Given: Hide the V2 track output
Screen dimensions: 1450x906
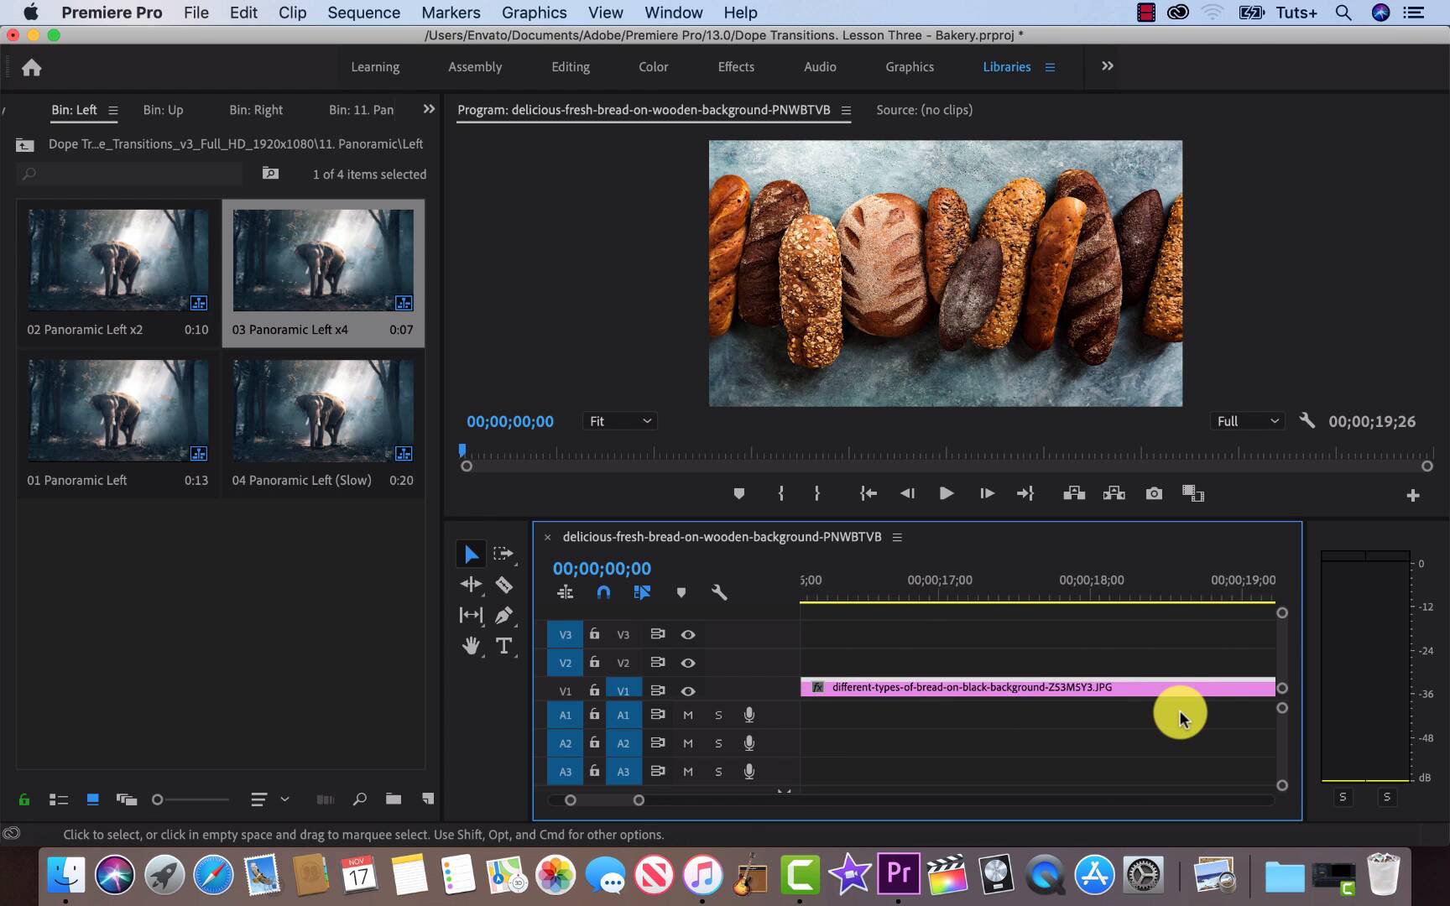Looking at the screenshot, I should coord(688,663).
